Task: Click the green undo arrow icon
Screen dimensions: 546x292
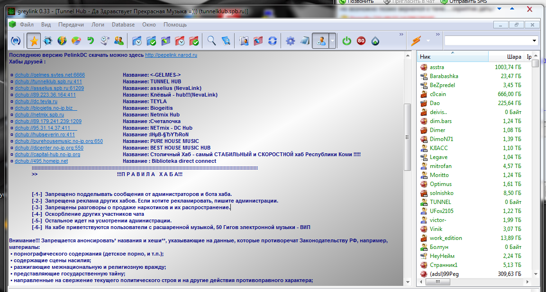Action: click(x=90, y=41)
